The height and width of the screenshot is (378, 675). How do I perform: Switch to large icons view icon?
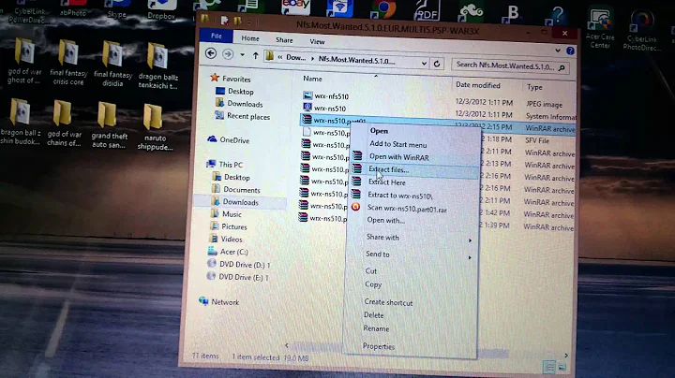pyautogui.click(x=562, y=368)
